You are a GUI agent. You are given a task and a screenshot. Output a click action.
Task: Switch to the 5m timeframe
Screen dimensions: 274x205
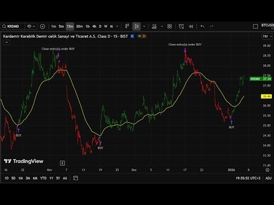pyautogui.click(x=61, y=26)
